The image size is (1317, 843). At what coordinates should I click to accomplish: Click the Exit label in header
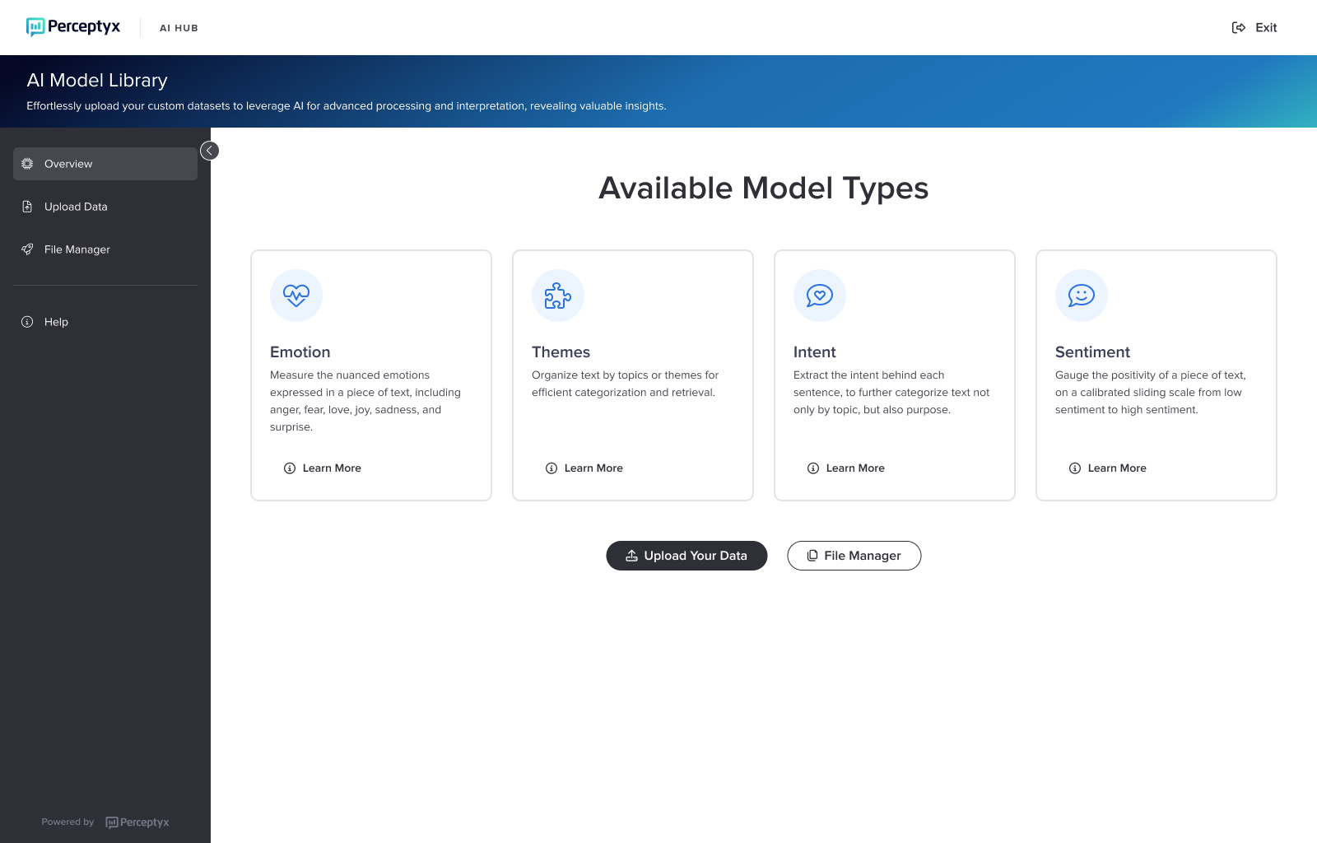(1266, 27)
